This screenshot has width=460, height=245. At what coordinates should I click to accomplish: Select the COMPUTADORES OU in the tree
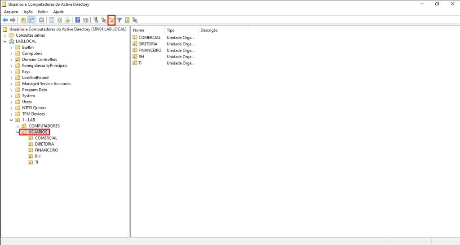click(x=44, y=126)
